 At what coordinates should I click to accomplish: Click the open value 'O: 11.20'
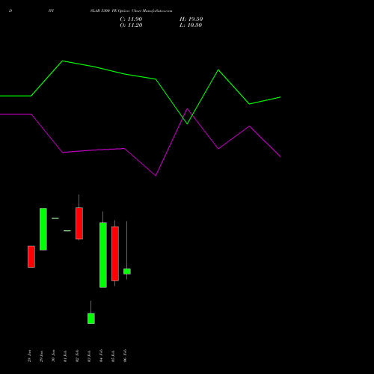[x=131, y=25]
